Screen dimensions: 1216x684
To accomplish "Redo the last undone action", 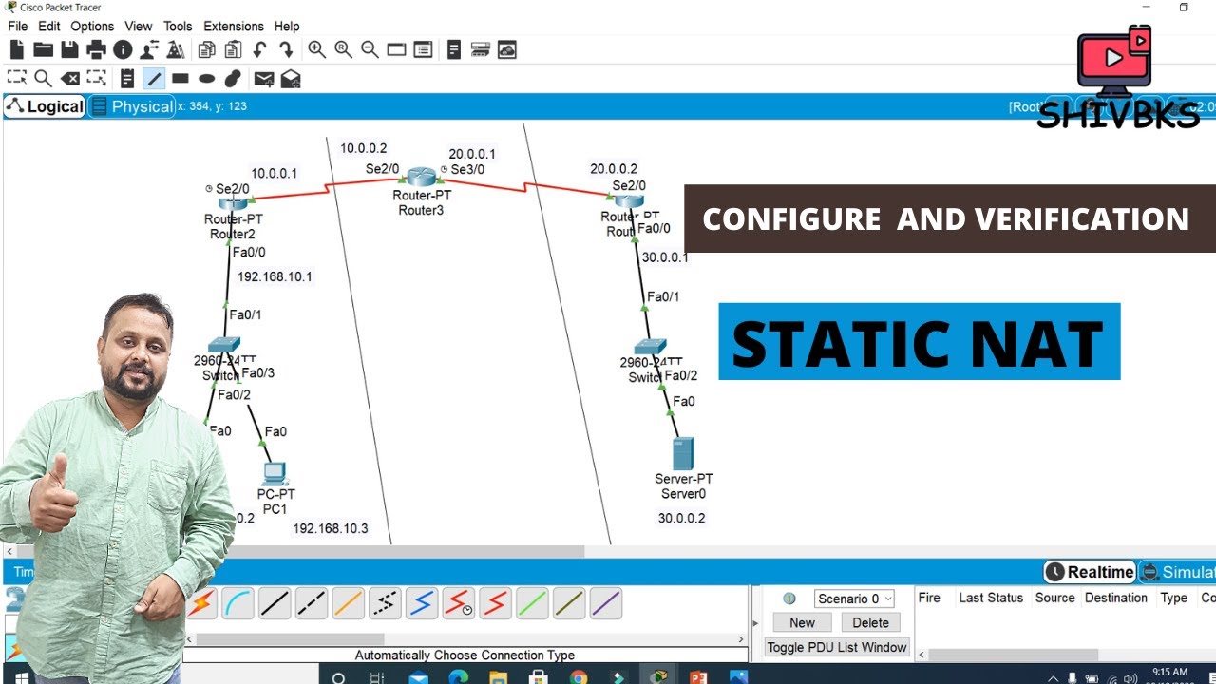I will (285, 50).
